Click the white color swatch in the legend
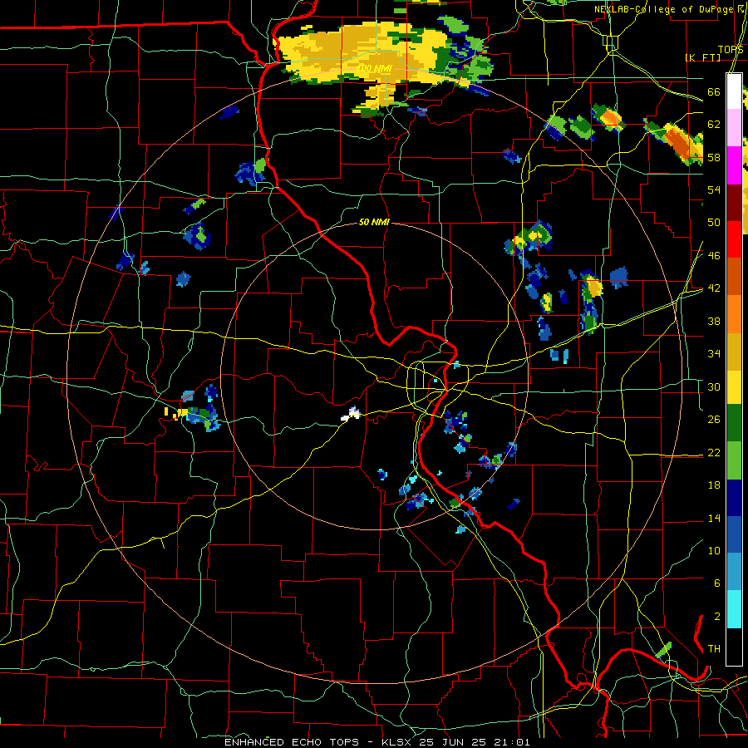Image resolution: width=748 pixels, height=748 pixels. click(x=734, y=91)
